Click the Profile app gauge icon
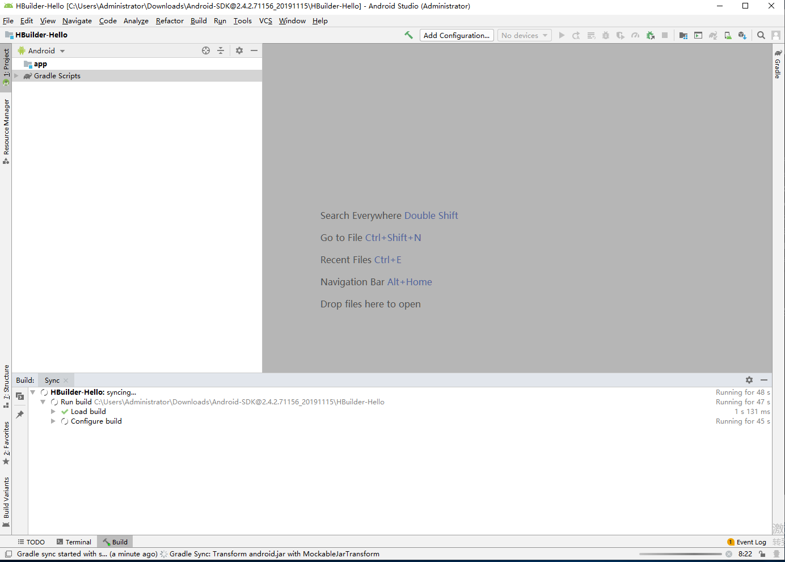 click(x=635, y=35)
